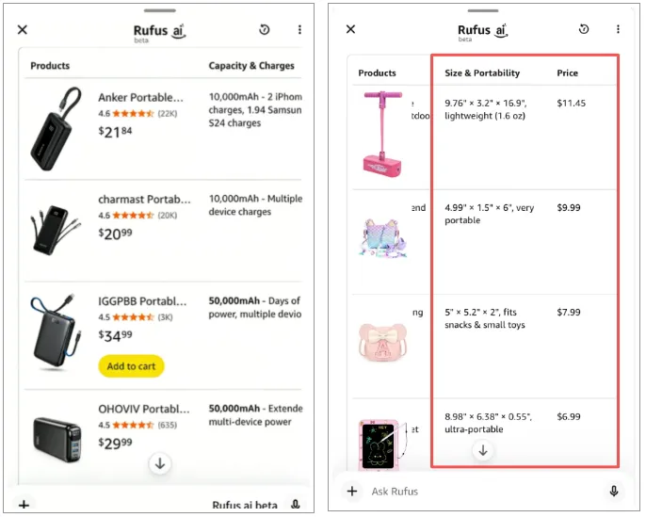Click the Ask Rufus input field

click(480, 491)
